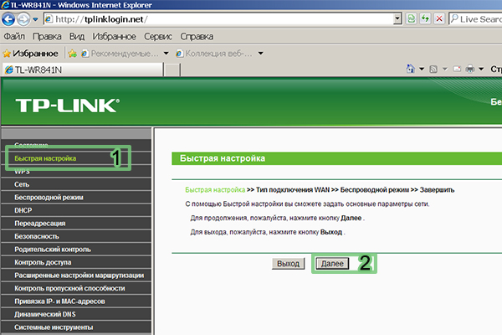Click the red Stop loading icon
Image resolution: width=502 pixels, height=335 pixels.
pyautogui.click(x=439, y=18)
